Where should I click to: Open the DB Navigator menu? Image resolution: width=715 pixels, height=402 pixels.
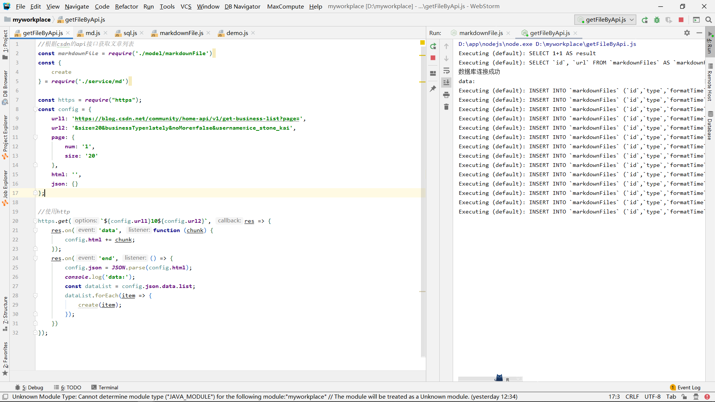tap(242, 6)
